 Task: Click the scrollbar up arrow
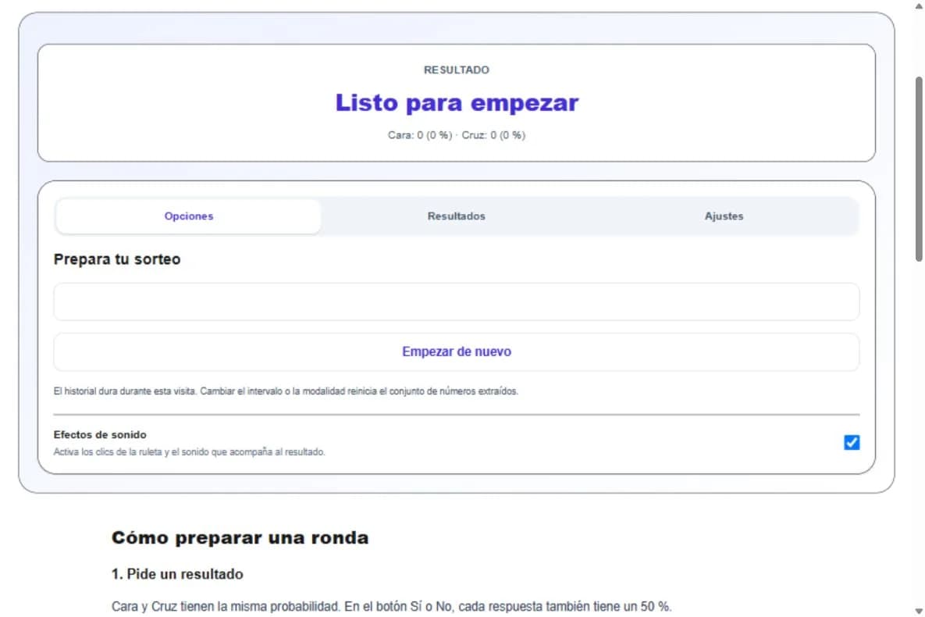(x=919, y=5)
